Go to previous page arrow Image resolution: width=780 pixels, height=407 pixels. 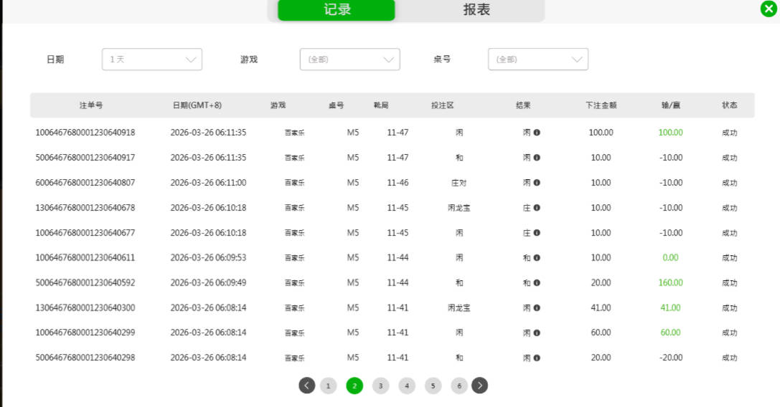click(x=307, y=386)
